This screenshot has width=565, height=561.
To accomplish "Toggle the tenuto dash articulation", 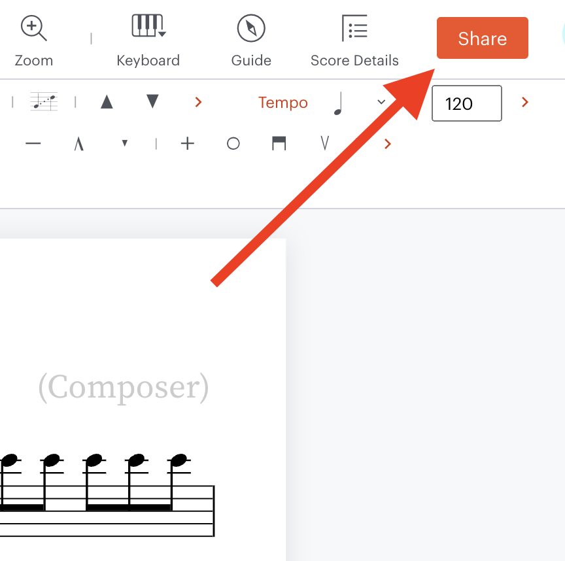I will pyautogui.click(x=33, y=143).
